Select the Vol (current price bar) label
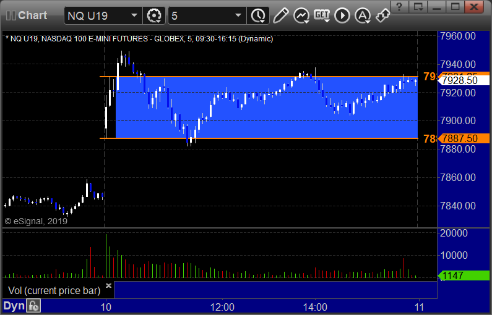 tap(54, 290)
